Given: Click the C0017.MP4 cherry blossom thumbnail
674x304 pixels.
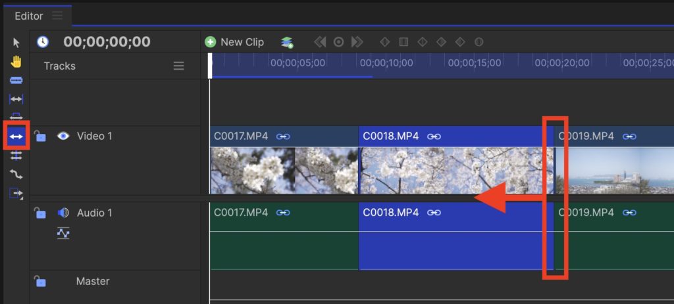Looking at the screenshot, I should (284, 171).
